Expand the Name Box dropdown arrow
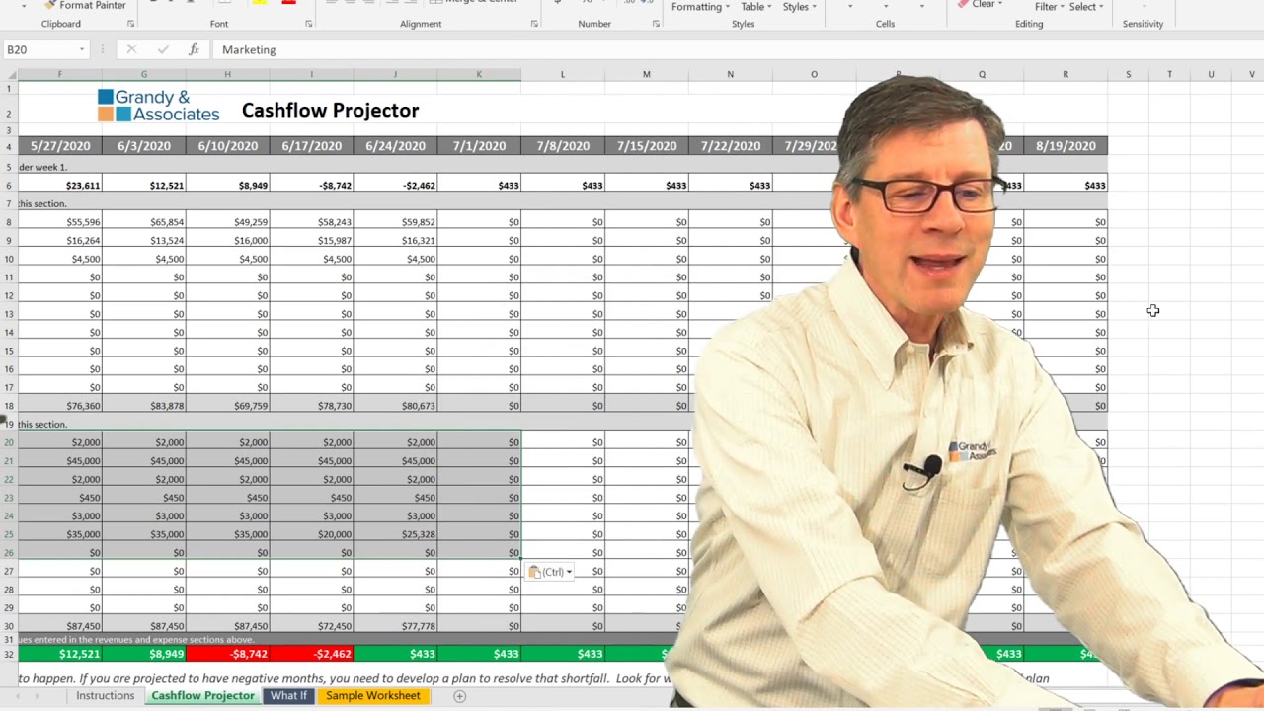The image size is (1264, 711). (80, 49)
